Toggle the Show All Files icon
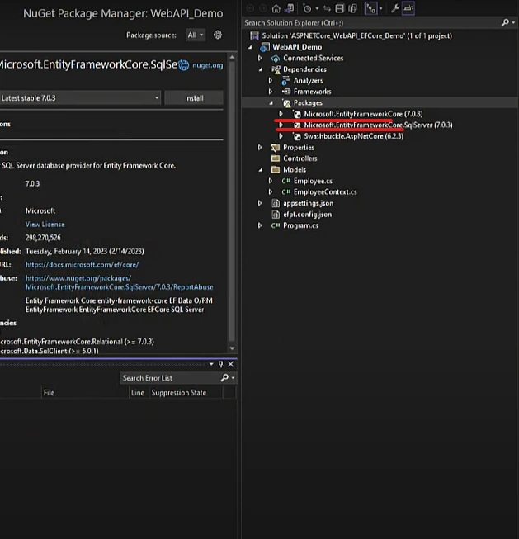 (352, 8)
